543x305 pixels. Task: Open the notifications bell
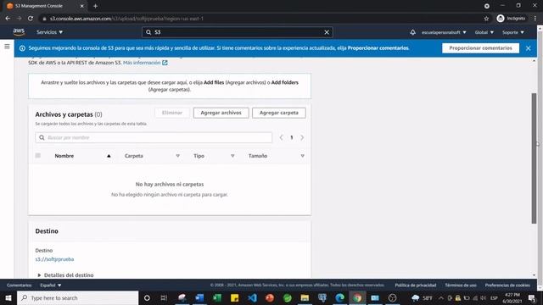[412, 32]
